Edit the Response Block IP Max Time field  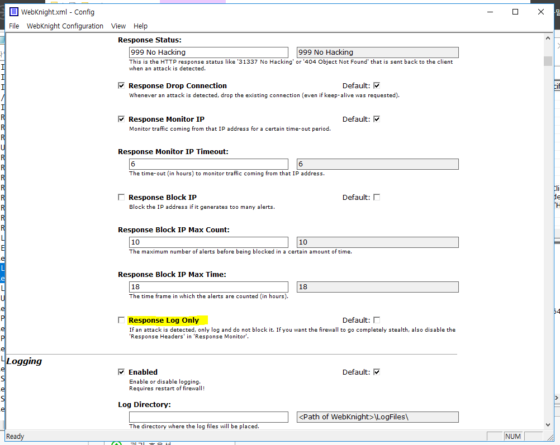point(208,287)
